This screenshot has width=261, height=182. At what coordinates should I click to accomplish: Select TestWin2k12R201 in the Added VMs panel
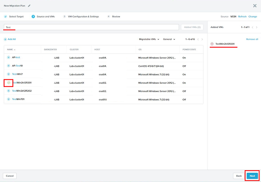pos(225,44)
